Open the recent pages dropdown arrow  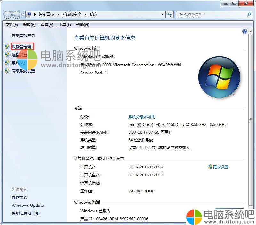pyautogui.click(x=23, y=15)
